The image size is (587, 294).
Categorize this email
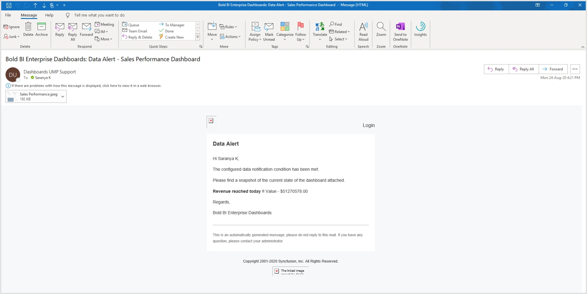point(285,31)
